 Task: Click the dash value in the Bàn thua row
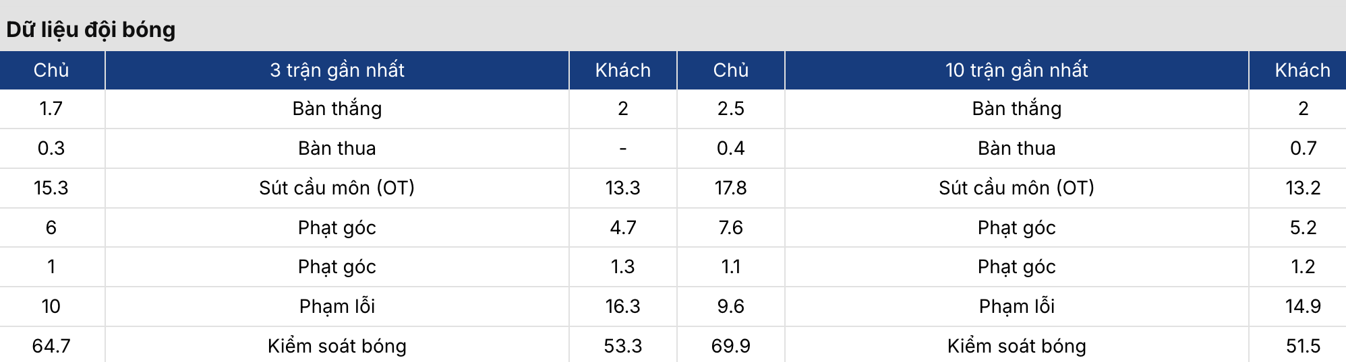point(622,148)
